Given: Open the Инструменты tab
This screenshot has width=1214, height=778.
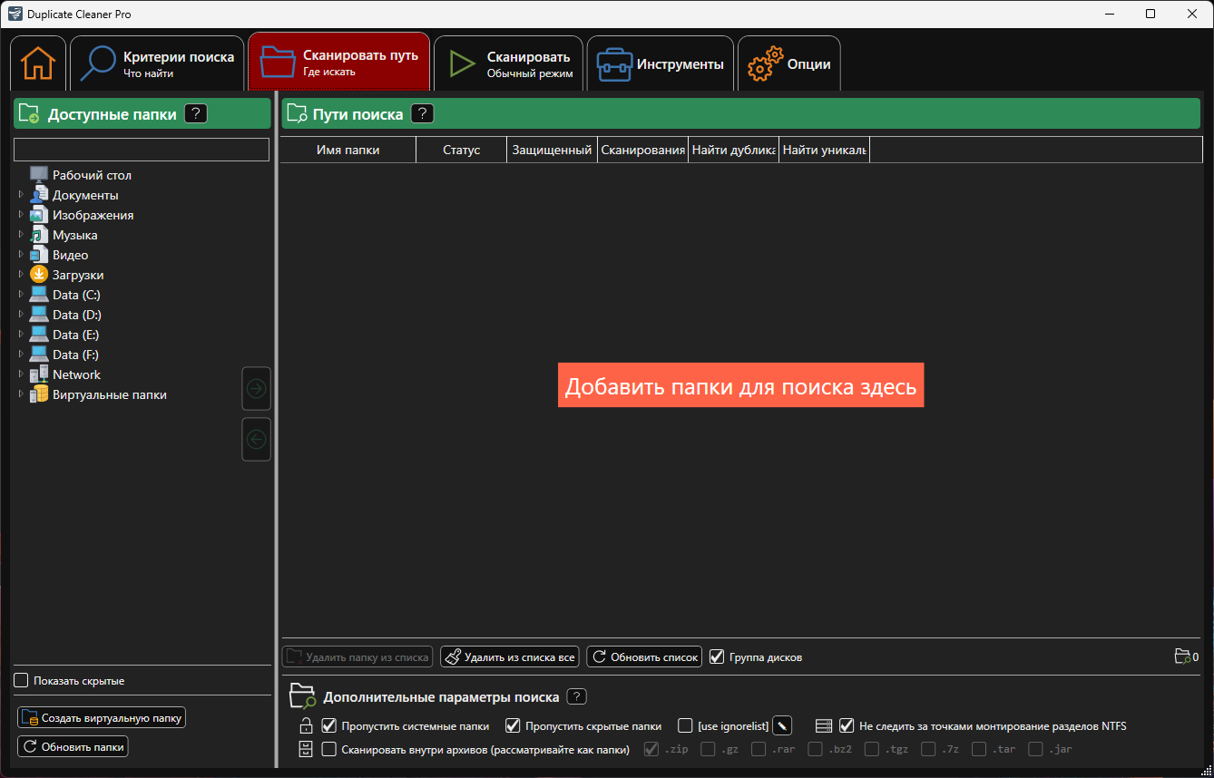Looking at the screenshot, I should coord(661,63).
